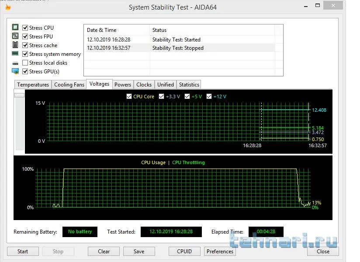Open the Clocks tab
This screenshot has width=360, height=262.
click(x=144, y=85)
